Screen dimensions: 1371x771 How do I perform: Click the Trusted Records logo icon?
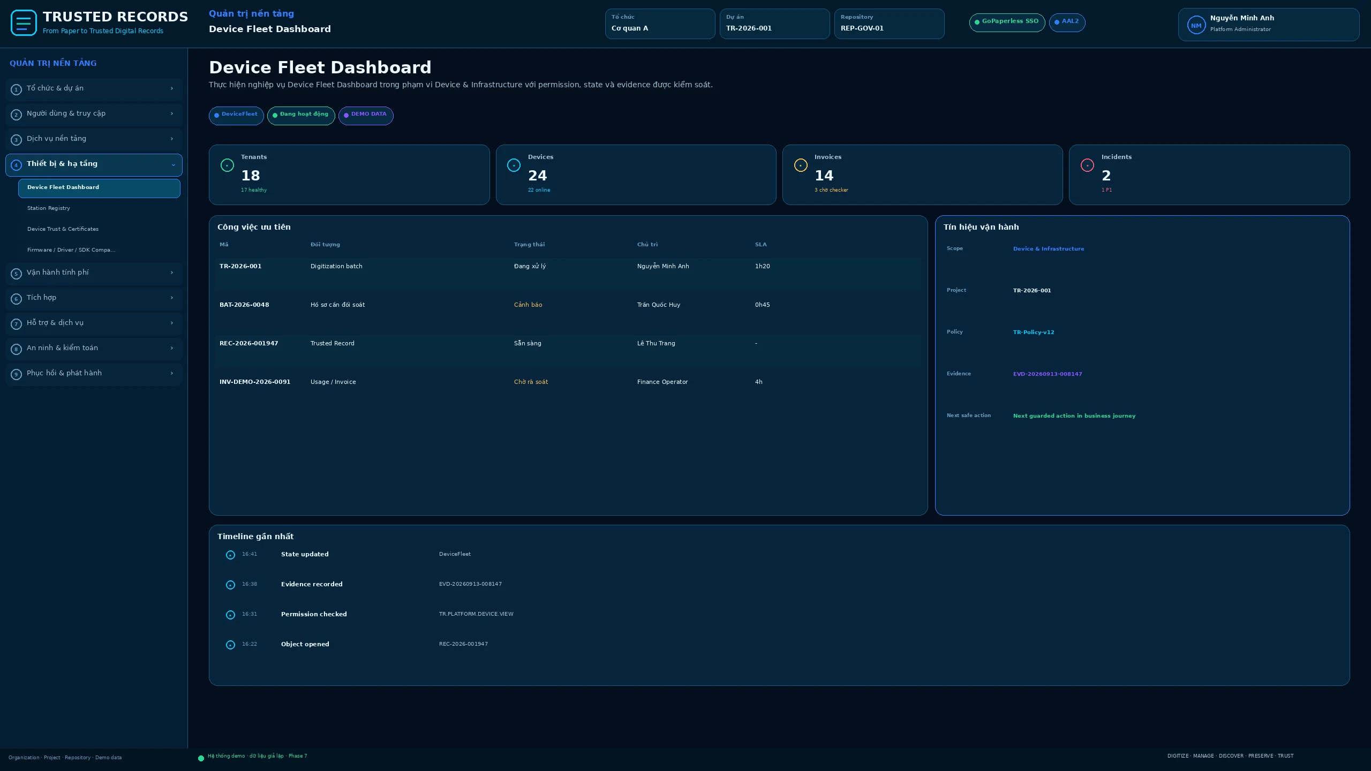tap(24, 23)
